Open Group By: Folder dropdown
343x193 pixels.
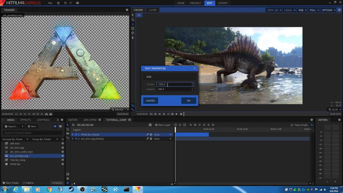point(45,139)
